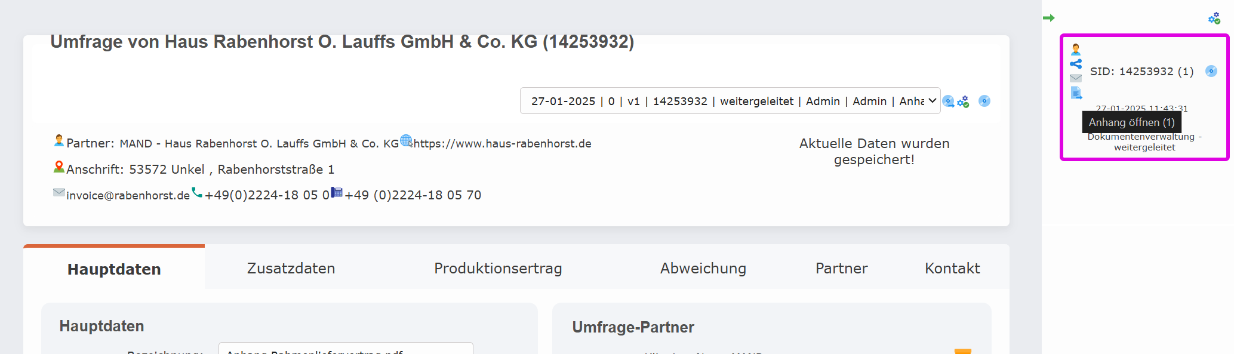Click the user icon in SID card
Image resolution: width=1234 pixels, height=354 pixels.
coord(1076,50)
